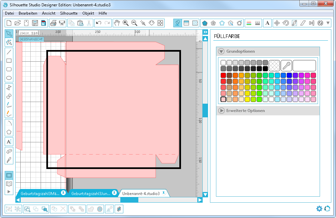Pick the pure red color swatch
The height and width of the screenshot is (218, 336).
(223, 75)
